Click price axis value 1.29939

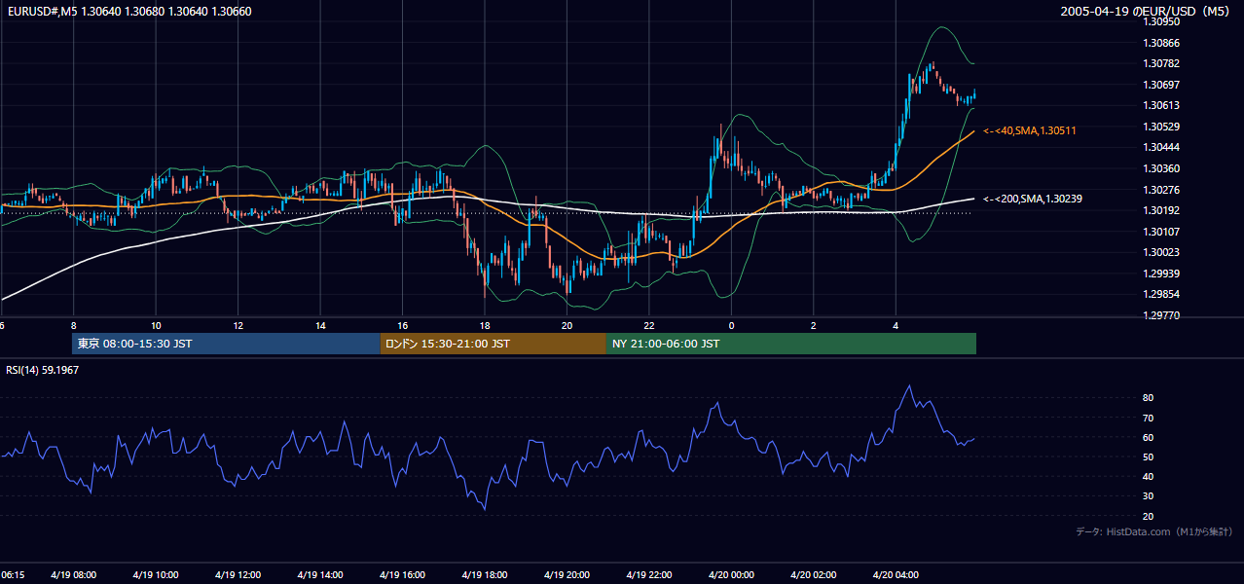[x=1162, y=274]
